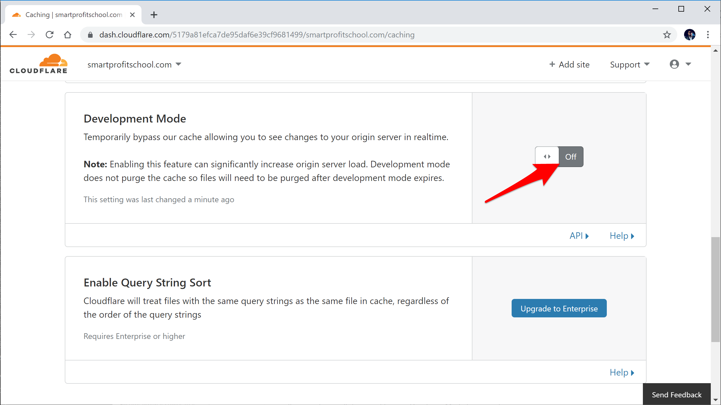Open API link for Development Mode
The image size is (721, 405).
(579, 236)
